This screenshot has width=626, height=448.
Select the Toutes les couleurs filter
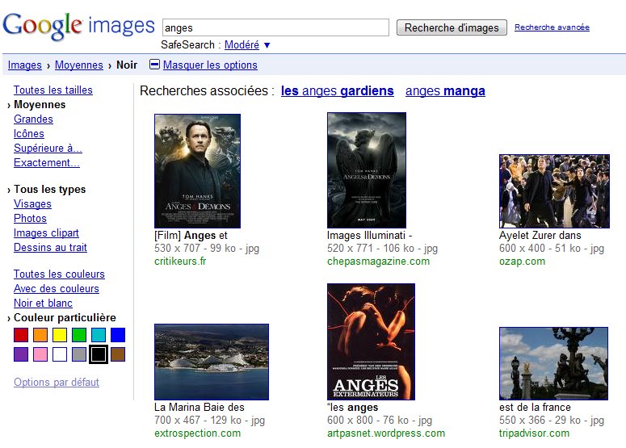tap(59, 274)
